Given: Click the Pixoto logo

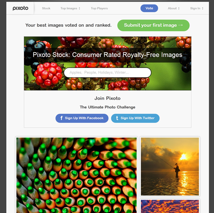Looking at the screenshot, I should (21, 8).
